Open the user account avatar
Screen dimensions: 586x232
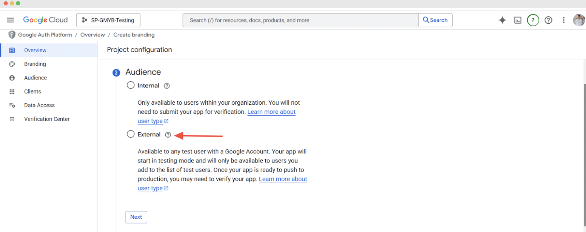tap(579, 20)
